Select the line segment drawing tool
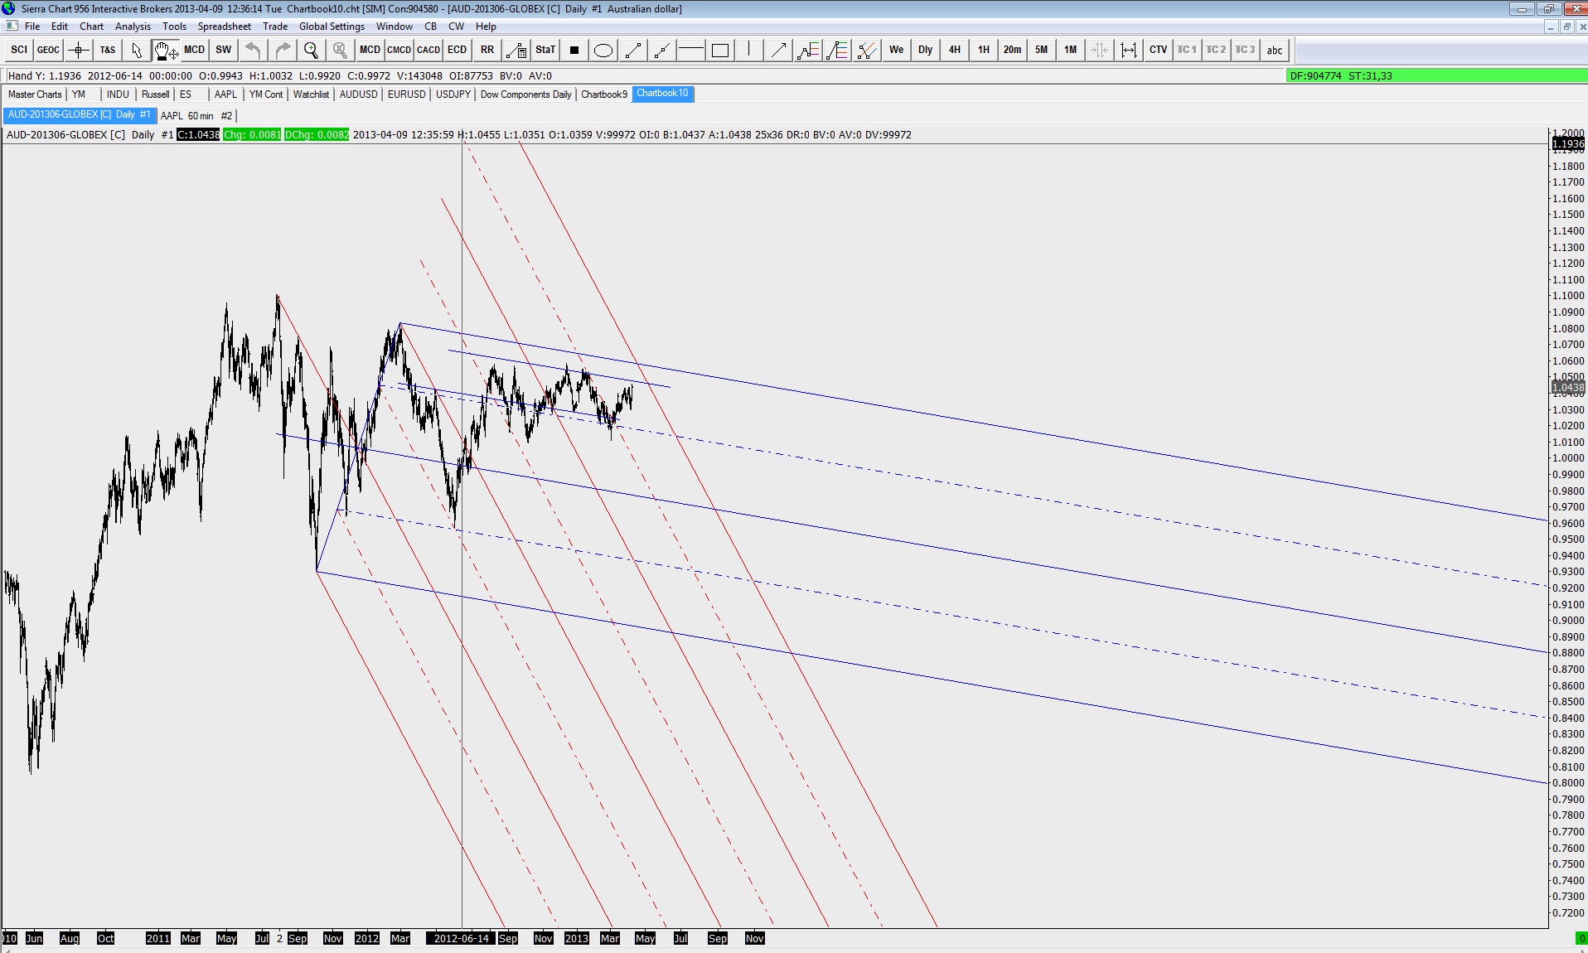Screen dimensions: 1588x953 click(632, 50)
